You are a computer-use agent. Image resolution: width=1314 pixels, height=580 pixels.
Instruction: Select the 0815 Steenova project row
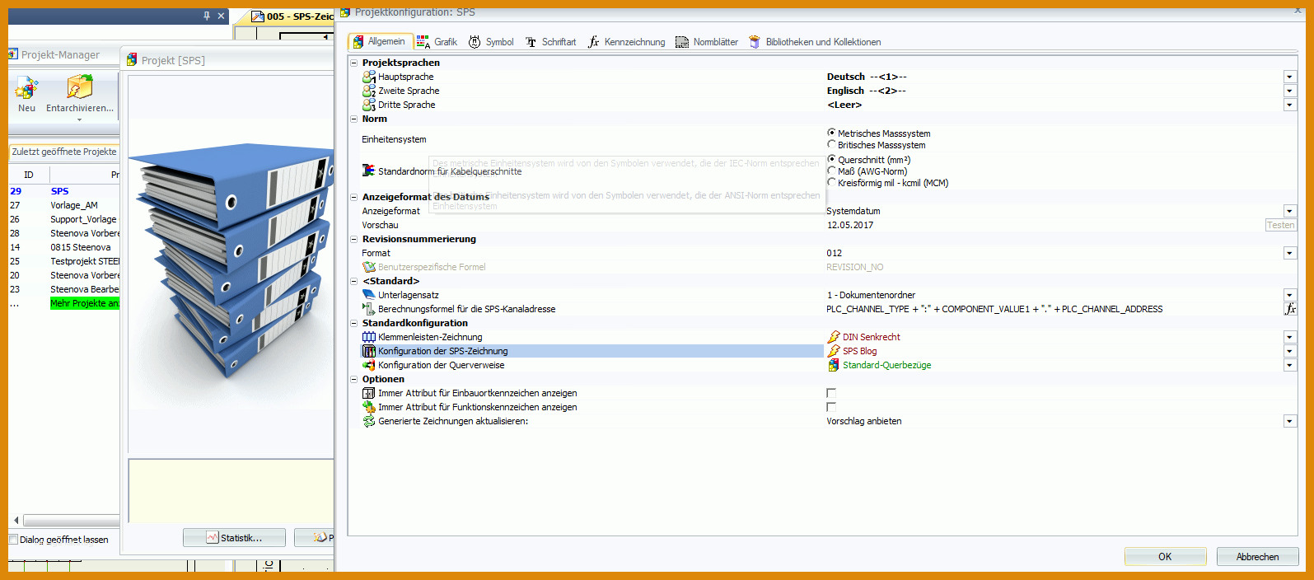click(64, 247)
